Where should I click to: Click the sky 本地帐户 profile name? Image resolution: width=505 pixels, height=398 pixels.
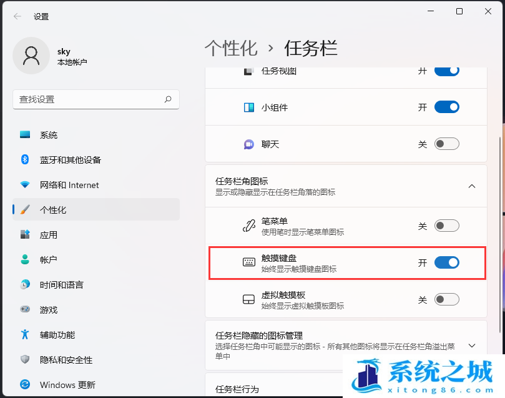[x=72, y=56]
